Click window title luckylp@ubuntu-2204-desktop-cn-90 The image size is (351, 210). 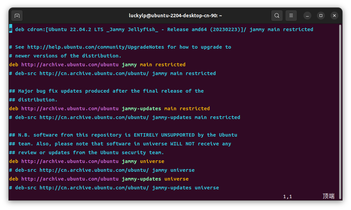175,16
